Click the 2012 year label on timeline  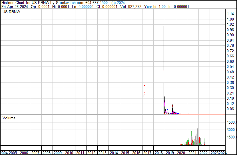pyautogui.click(x=91, y=153)
